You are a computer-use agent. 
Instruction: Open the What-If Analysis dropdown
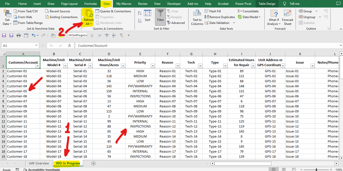(x=274, y=17)
